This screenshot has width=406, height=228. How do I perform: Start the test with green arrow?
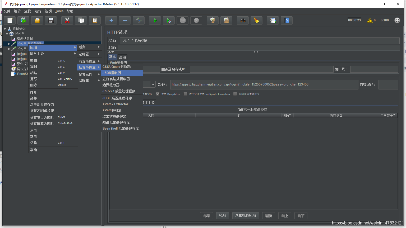155,20
